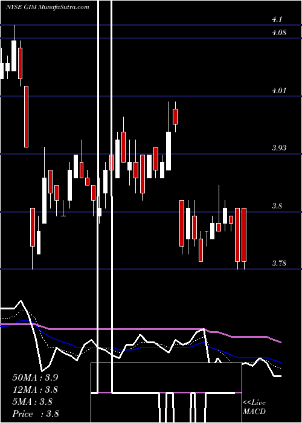Screen dimensions: 302x423
Task: Click the 4.1 price level label
Action: coord(277,19)
